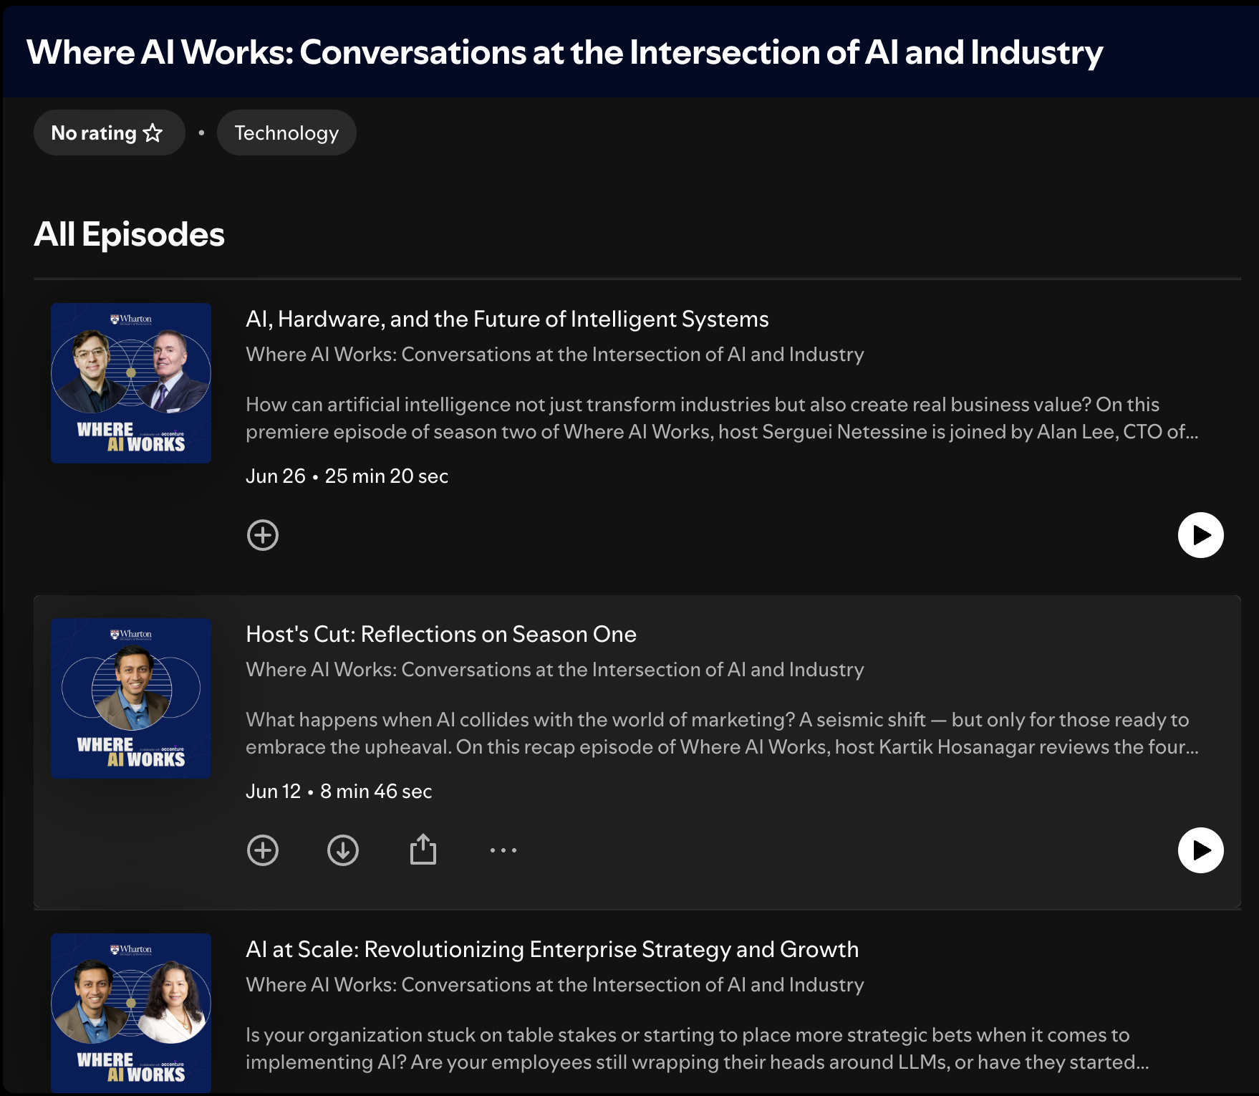
Task: Click the AI at Scale episode cover art
Action: (131, 1013)
